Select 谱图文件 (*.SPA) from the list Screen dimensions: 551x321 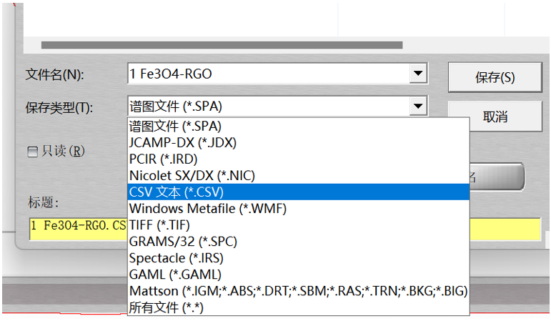pos(298,127)
